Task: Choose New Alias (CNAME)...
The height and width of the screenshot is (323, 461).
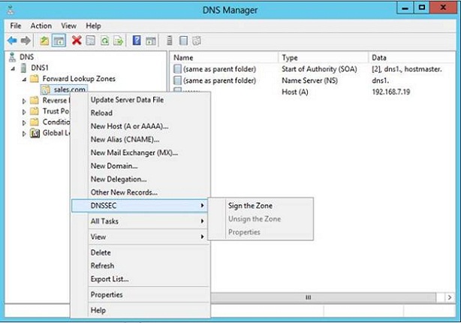Action: 140,140
